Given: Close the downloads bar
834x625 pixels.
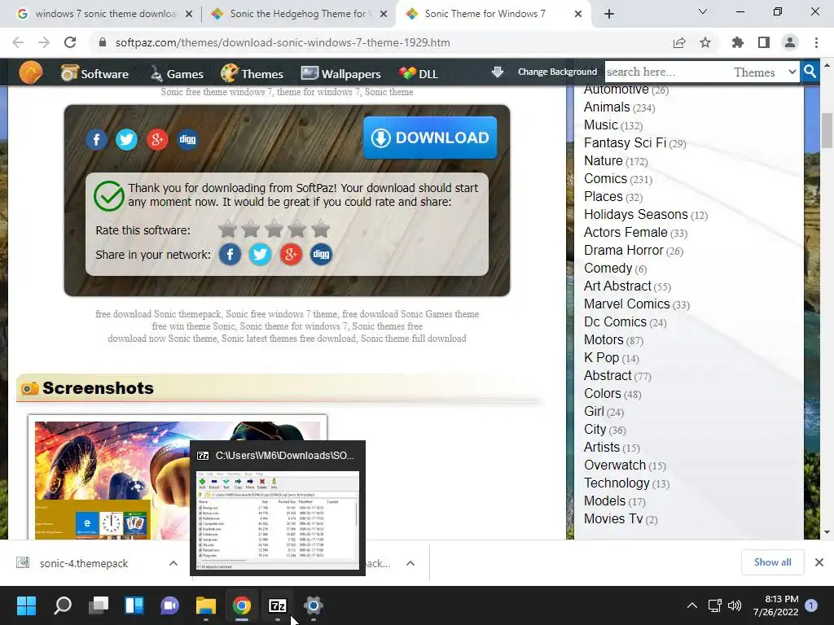Looking at the screenshot, I should point(819,562).
